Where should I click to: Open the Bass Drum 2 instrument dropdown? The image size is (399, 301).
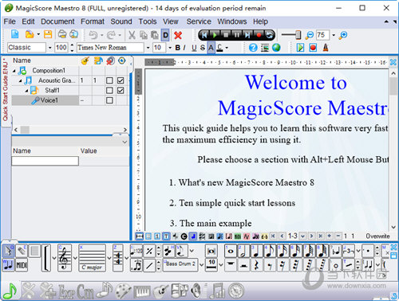point(201,264)
